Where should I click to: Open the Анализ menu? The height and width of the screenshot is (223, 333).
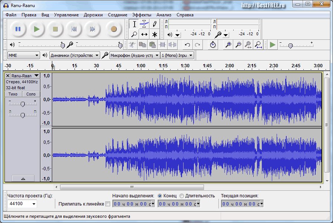[164, 15]
